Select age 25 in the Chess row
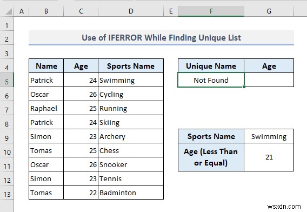The height and width of the screenshot is (212, 307). click(x=81, y=150)
